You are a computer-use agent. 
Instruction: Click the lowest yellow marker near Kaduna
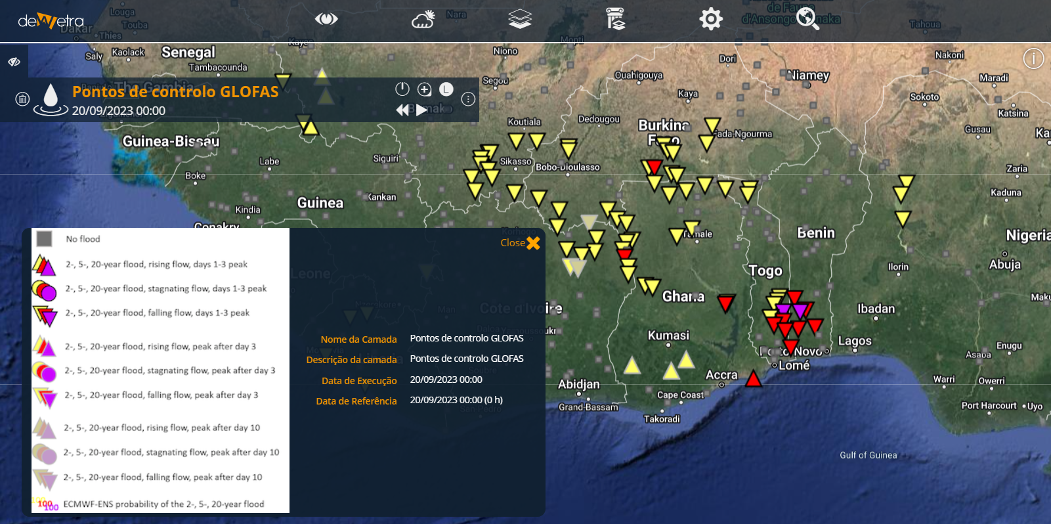[903, 219]
